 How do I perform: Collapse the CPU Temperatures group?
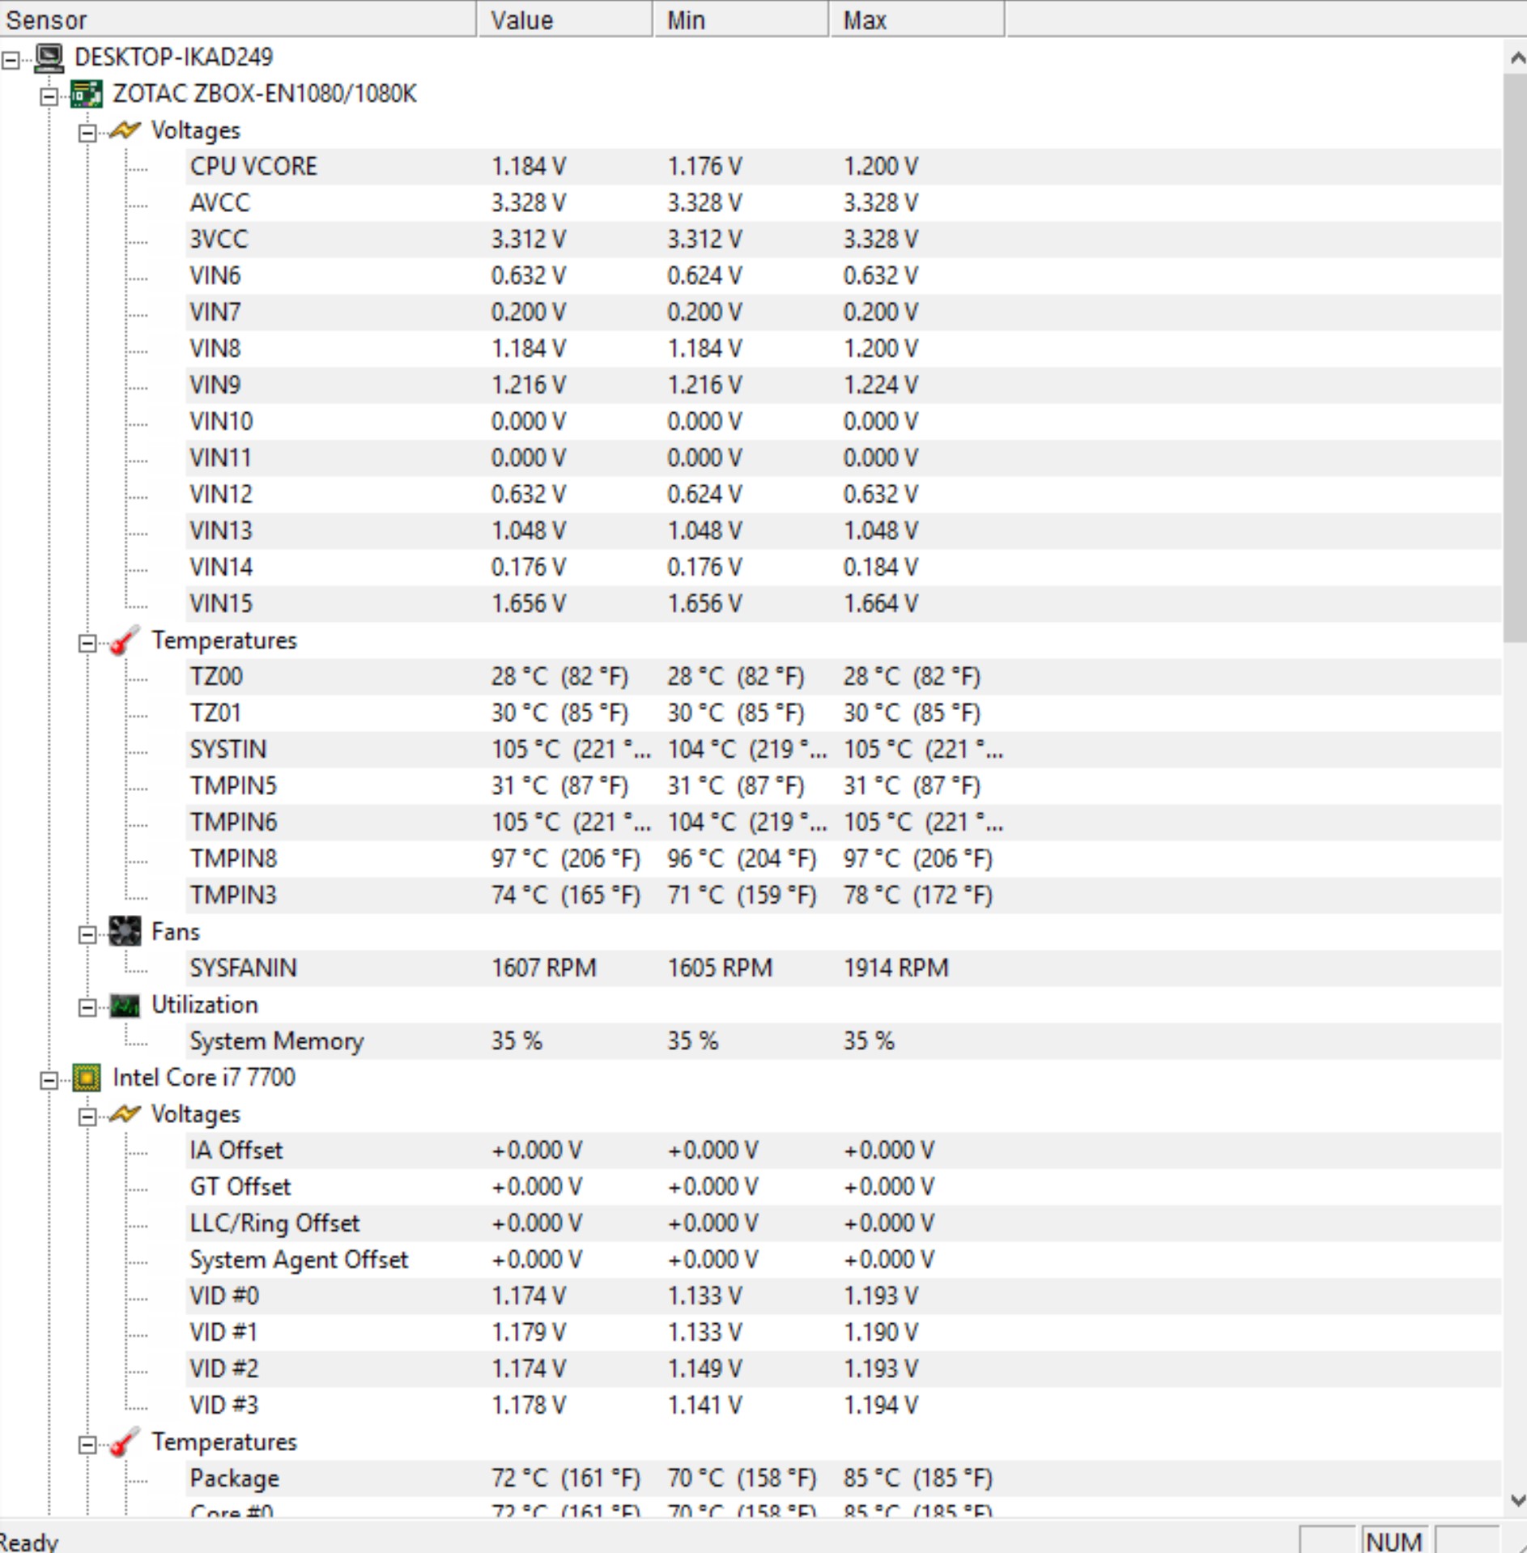coord(87,1445)
